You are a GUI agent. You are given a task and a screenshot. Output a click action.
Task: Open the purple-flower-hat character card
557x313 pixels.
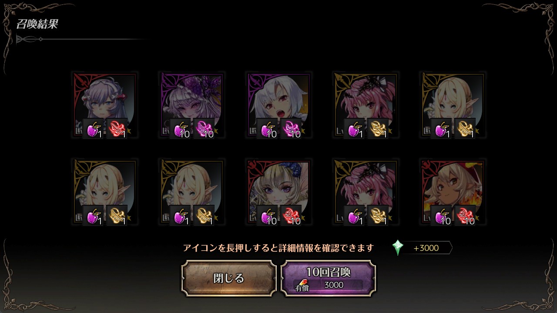coord(191,105)
